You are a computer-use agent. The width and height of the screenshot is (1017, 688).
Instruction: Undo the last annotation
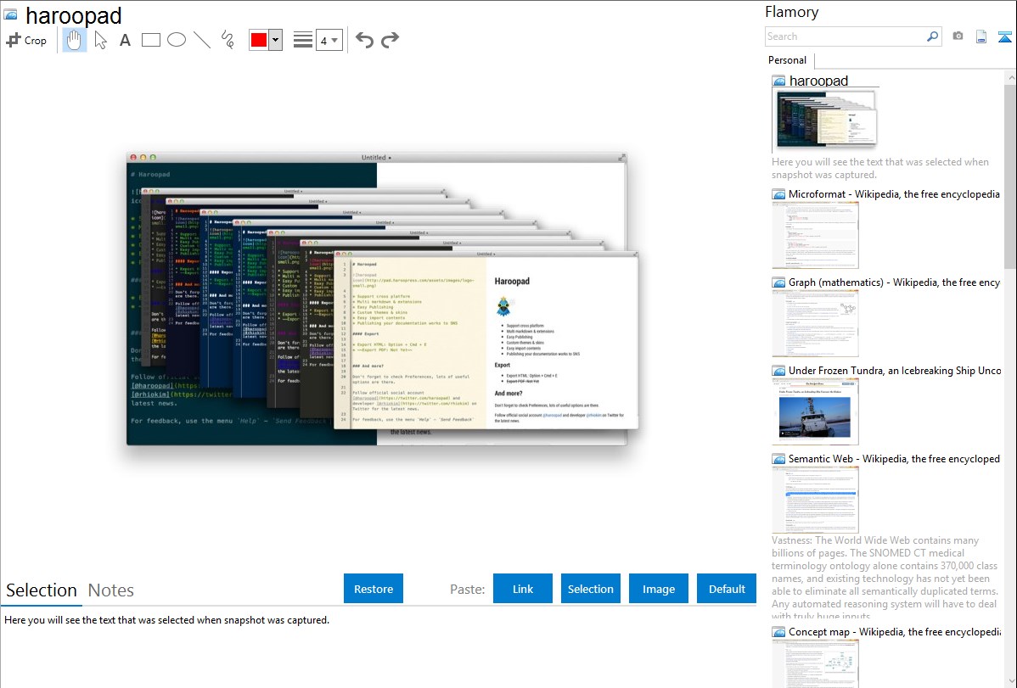click(x=364, y=40)
